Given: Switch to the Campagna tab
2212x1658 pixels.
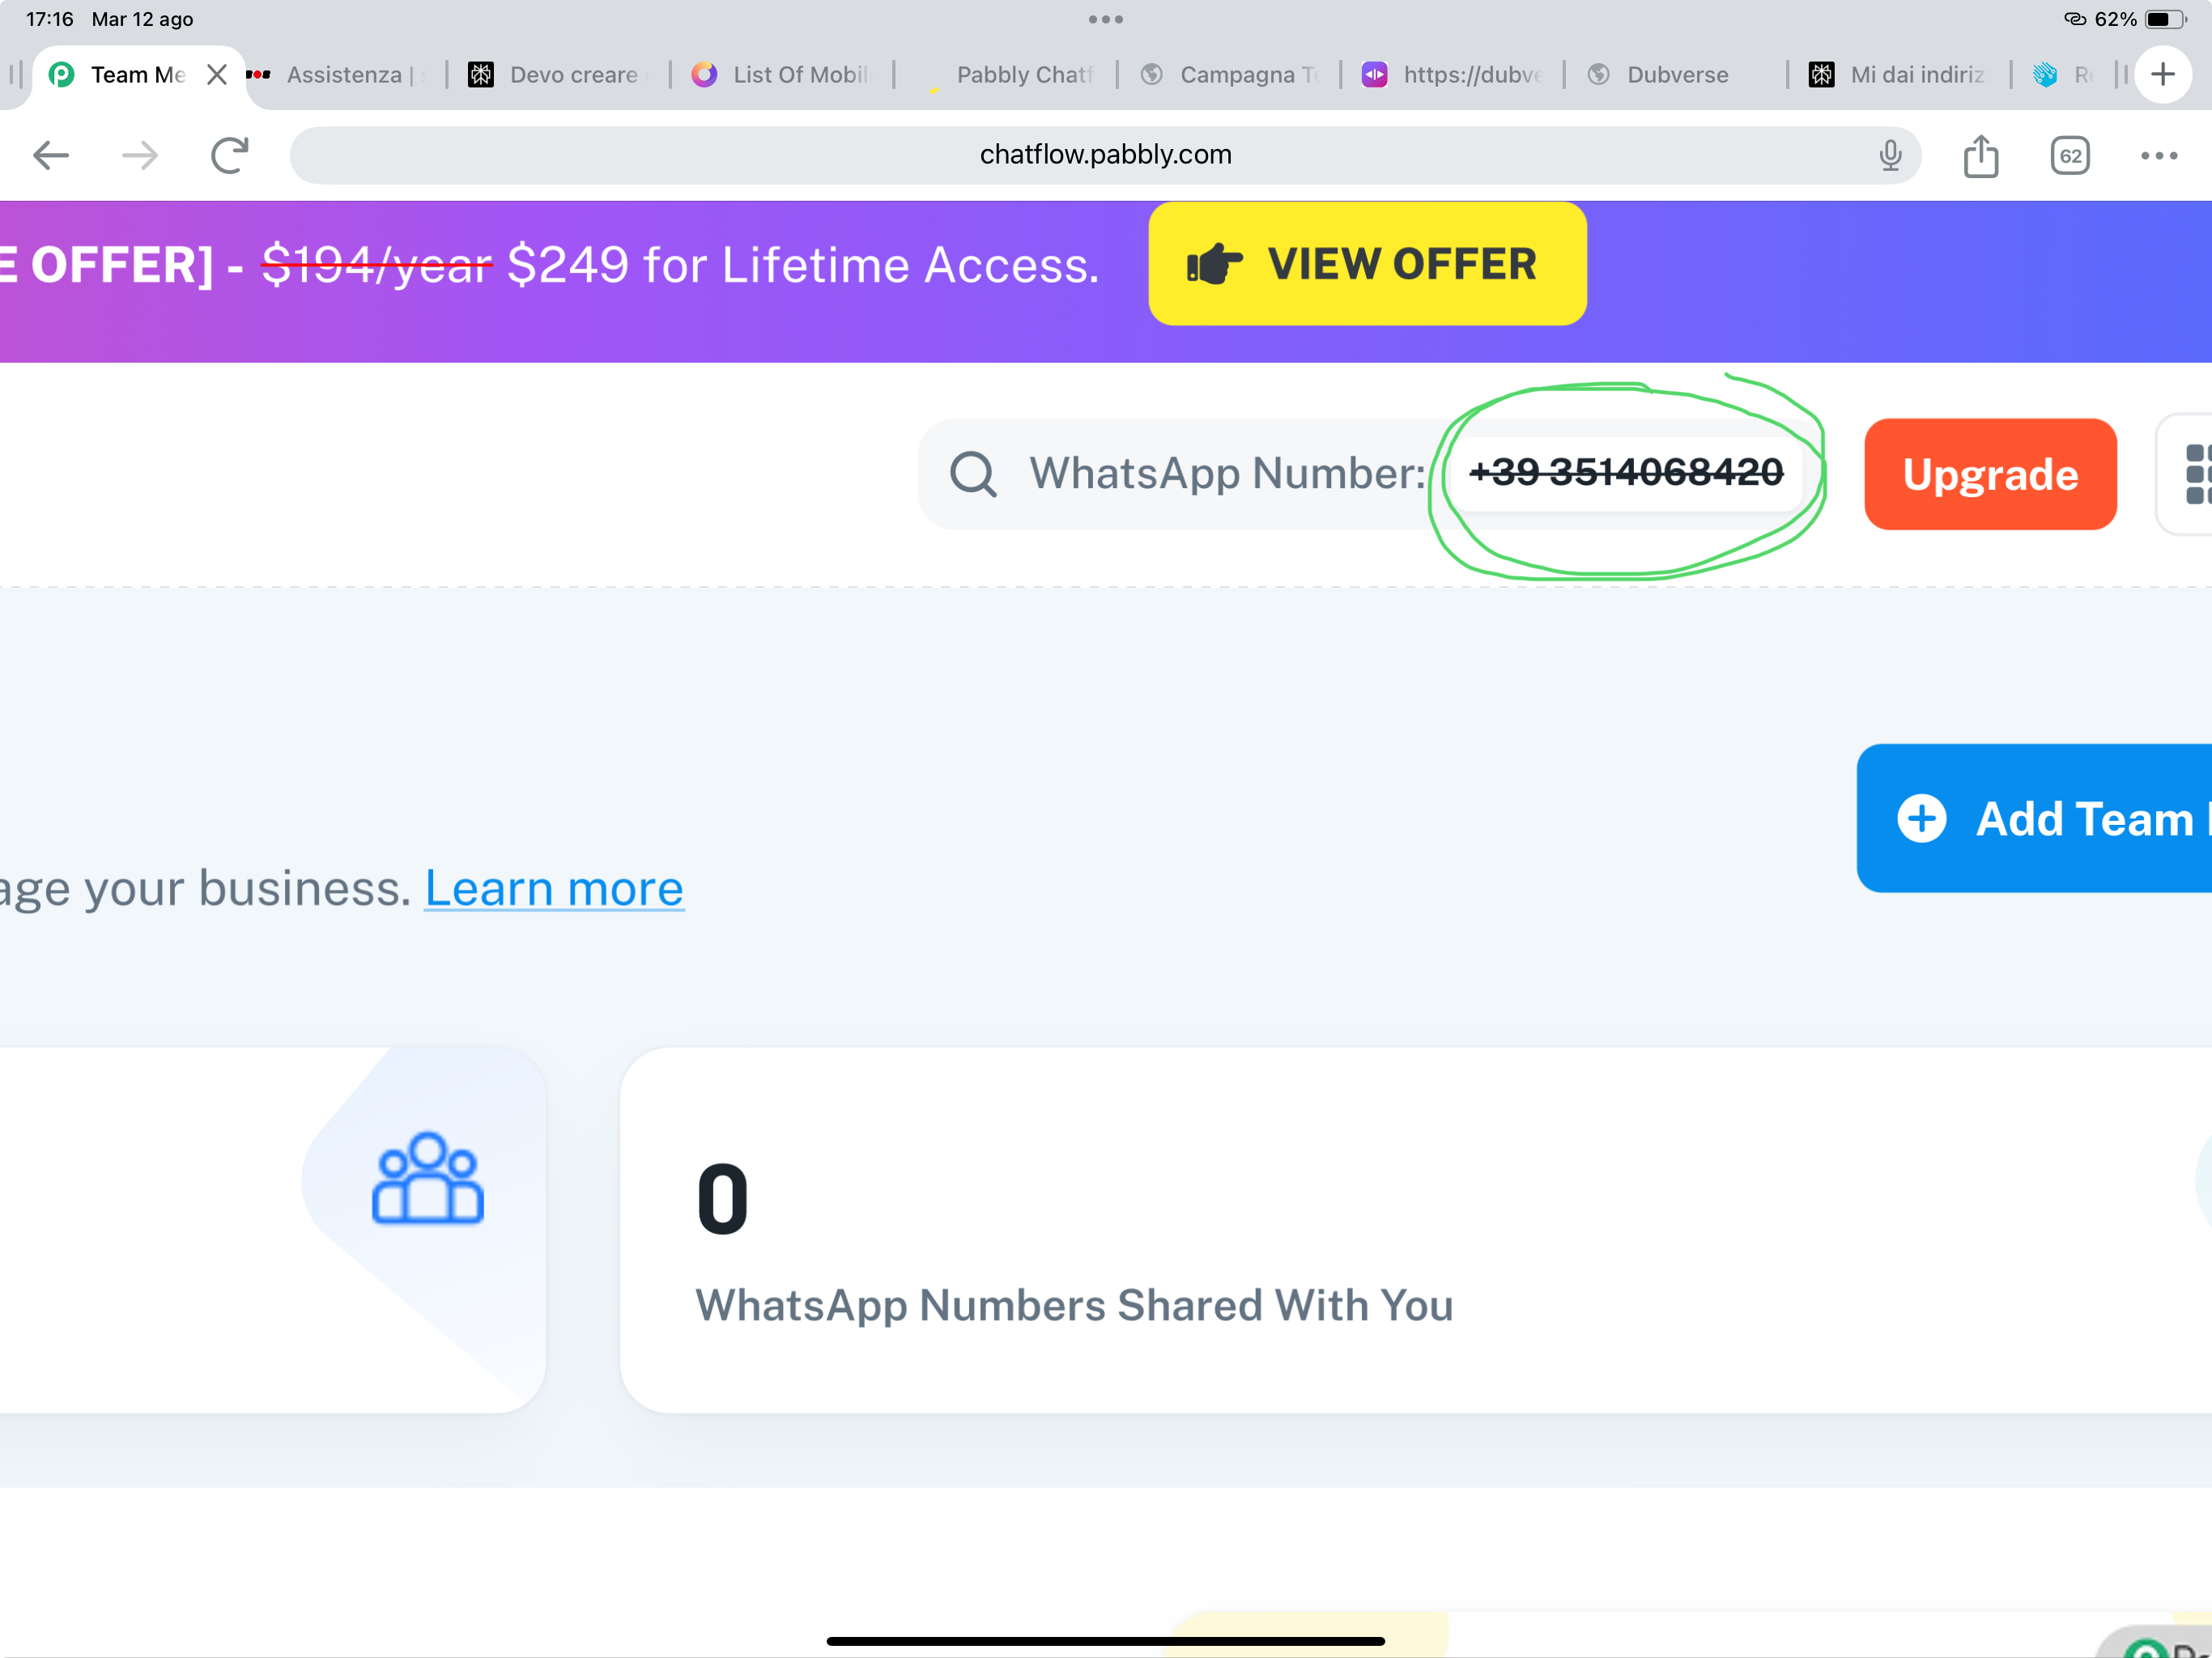Looking at the screenshot, I should [1230, 75].
